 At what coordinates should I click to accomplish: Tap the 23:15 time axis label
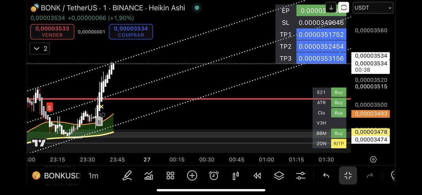coord(58,159)
